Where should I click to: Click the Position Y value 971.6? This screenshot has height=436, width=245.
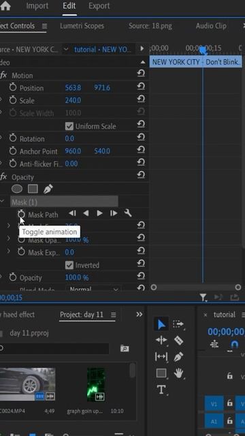pyautogui.click(x=102, y=88)
